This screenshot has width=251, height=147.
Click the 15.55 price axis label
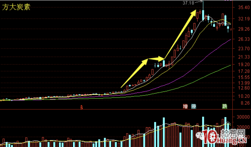(244, 77)
